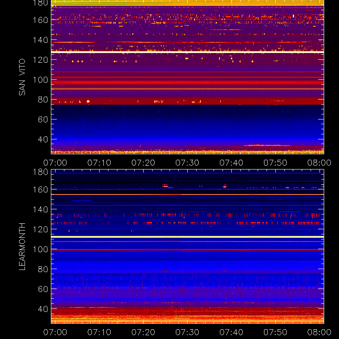Select the 120 tick label on San Vito axis
The width and height of the screenshot is (339, 339).
(40, 60)
